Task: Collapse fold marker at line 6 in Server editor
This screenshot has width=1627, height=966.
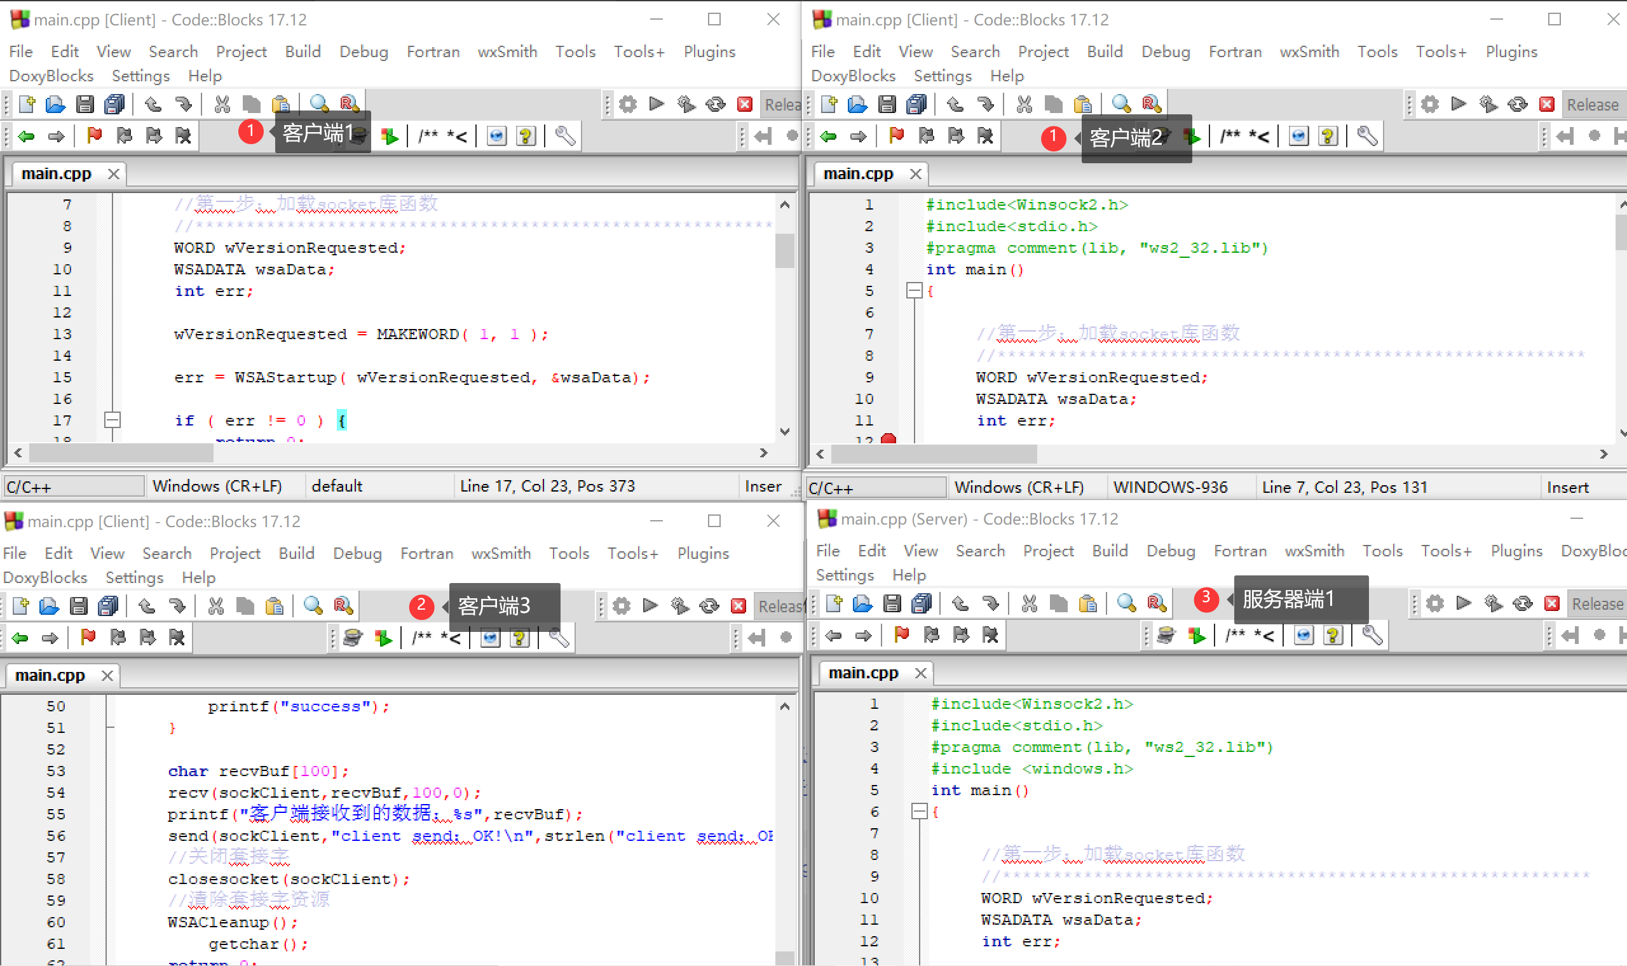Action: (919, 811)
